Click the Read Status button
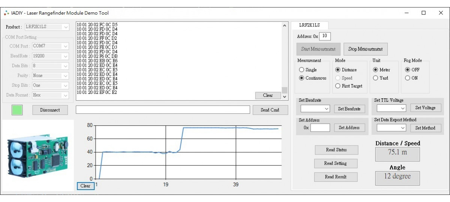The width and height of the screenshot is (450, 202). [336, 150]
